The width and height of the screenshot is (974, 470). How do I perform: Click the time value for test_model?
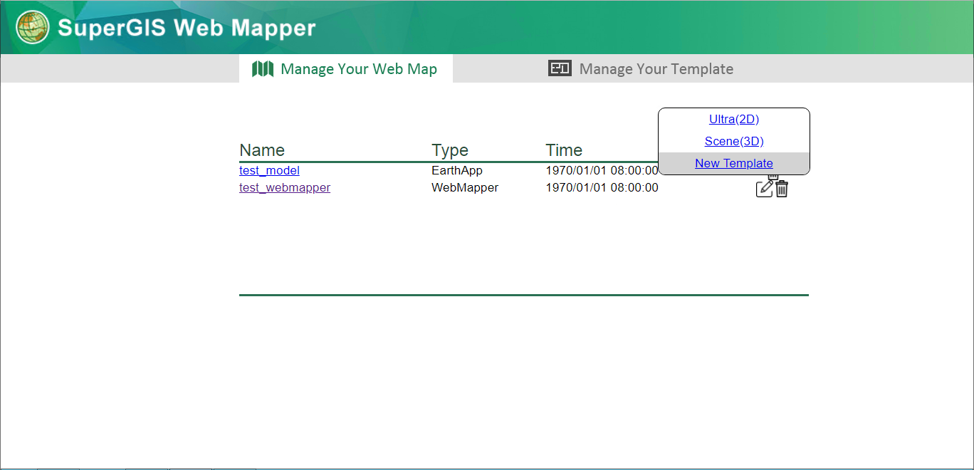tap(602, 171)
